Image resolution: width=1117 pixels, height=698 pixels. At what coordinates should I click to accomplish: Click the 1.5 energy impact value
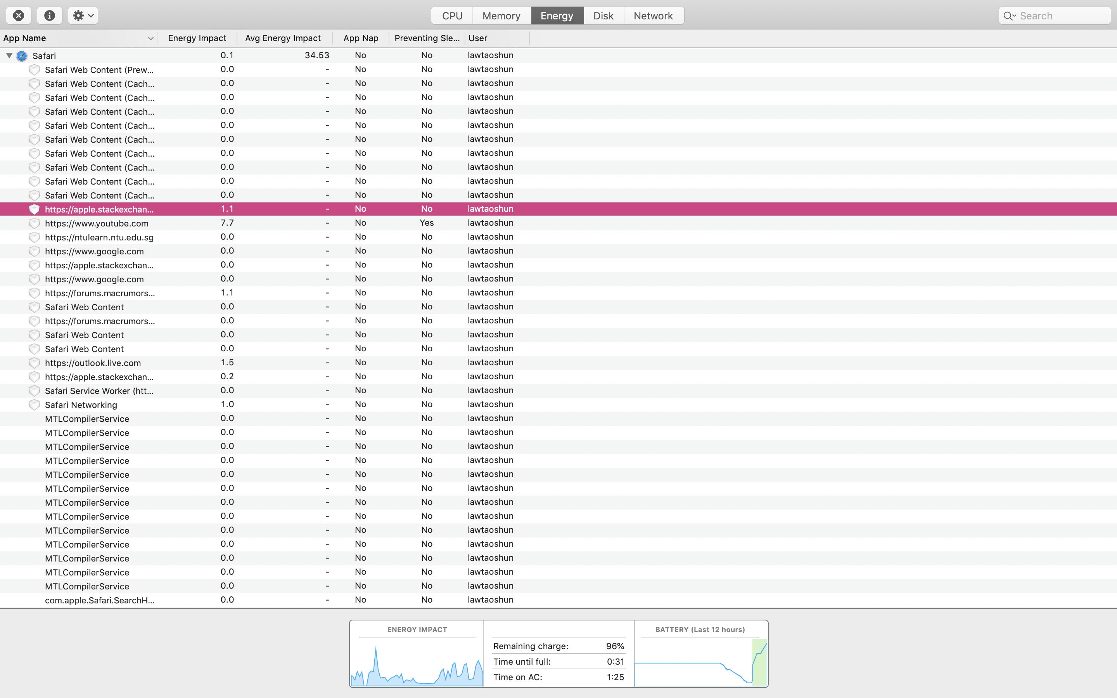point(227,363)
